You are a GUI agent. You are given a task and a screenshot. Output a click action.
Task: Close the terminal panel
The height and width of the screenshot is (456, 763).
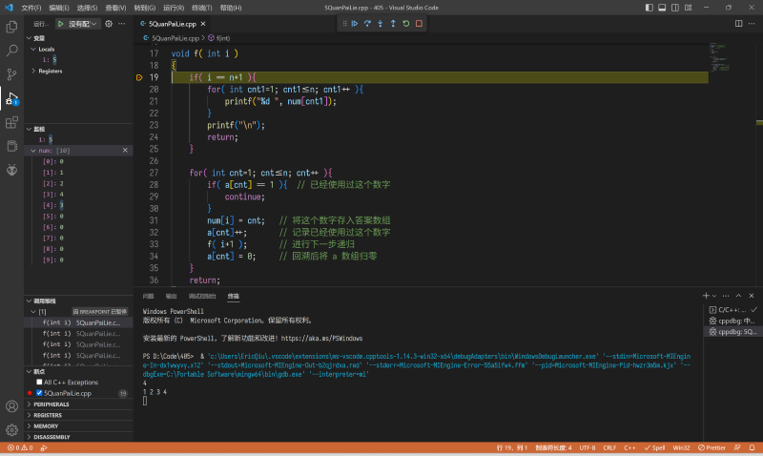752,296
